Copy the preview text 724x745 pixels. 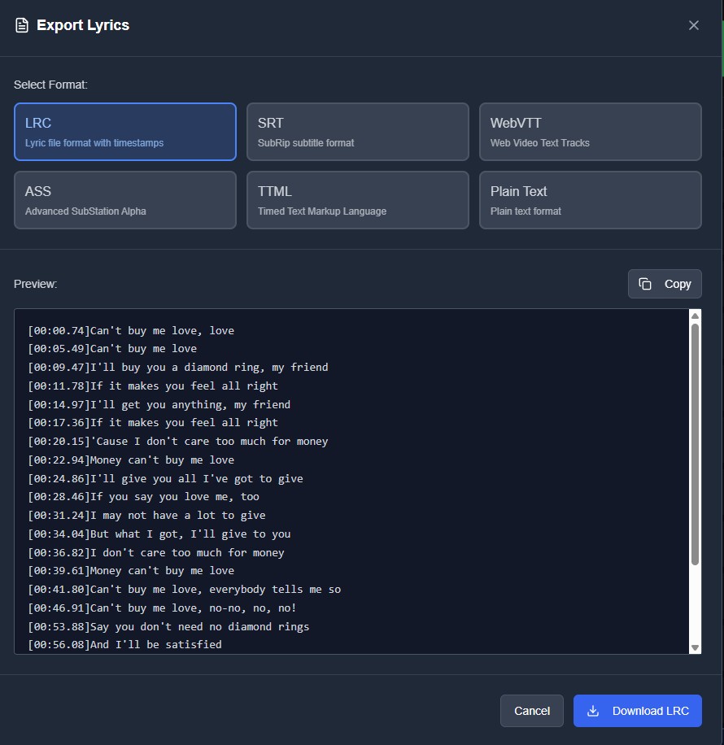tap(665, 284)
